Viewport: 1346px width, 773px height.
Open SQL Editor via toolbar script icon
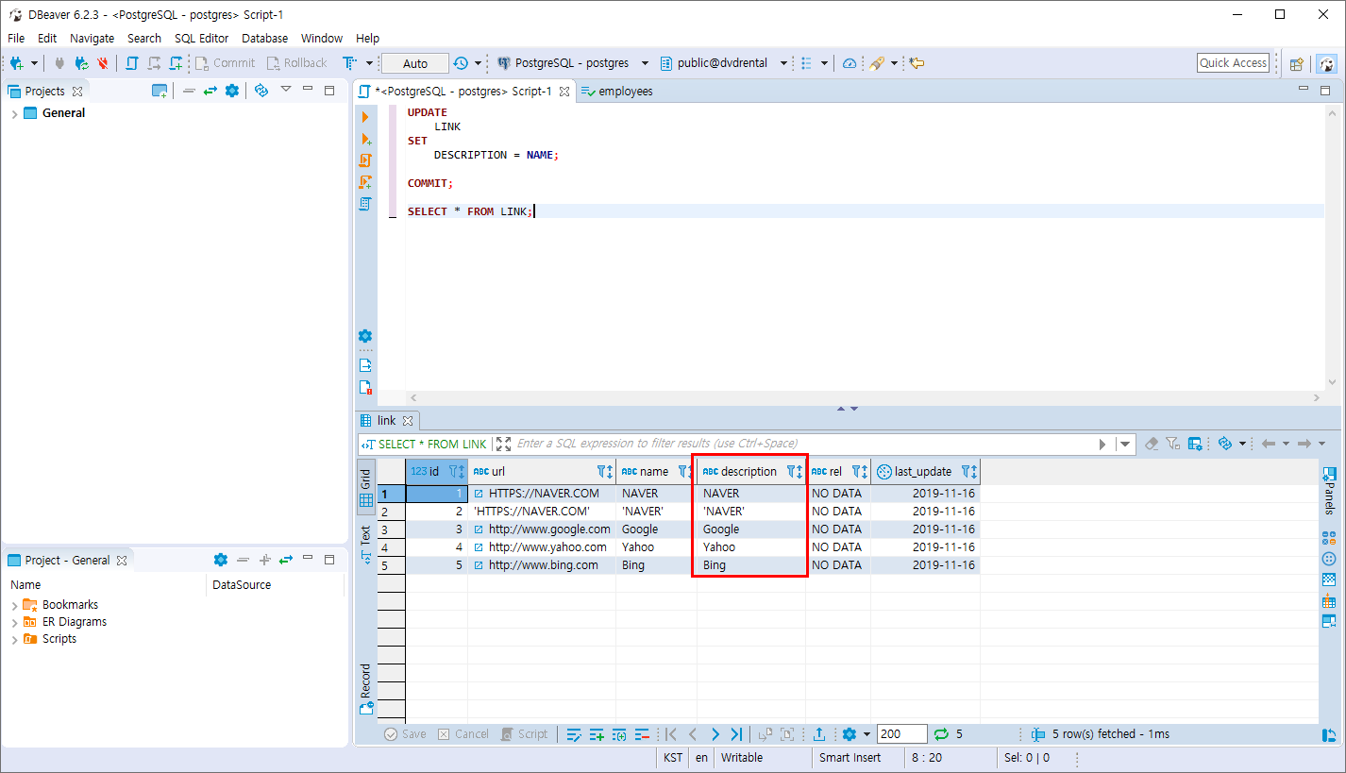click(132, 63)
